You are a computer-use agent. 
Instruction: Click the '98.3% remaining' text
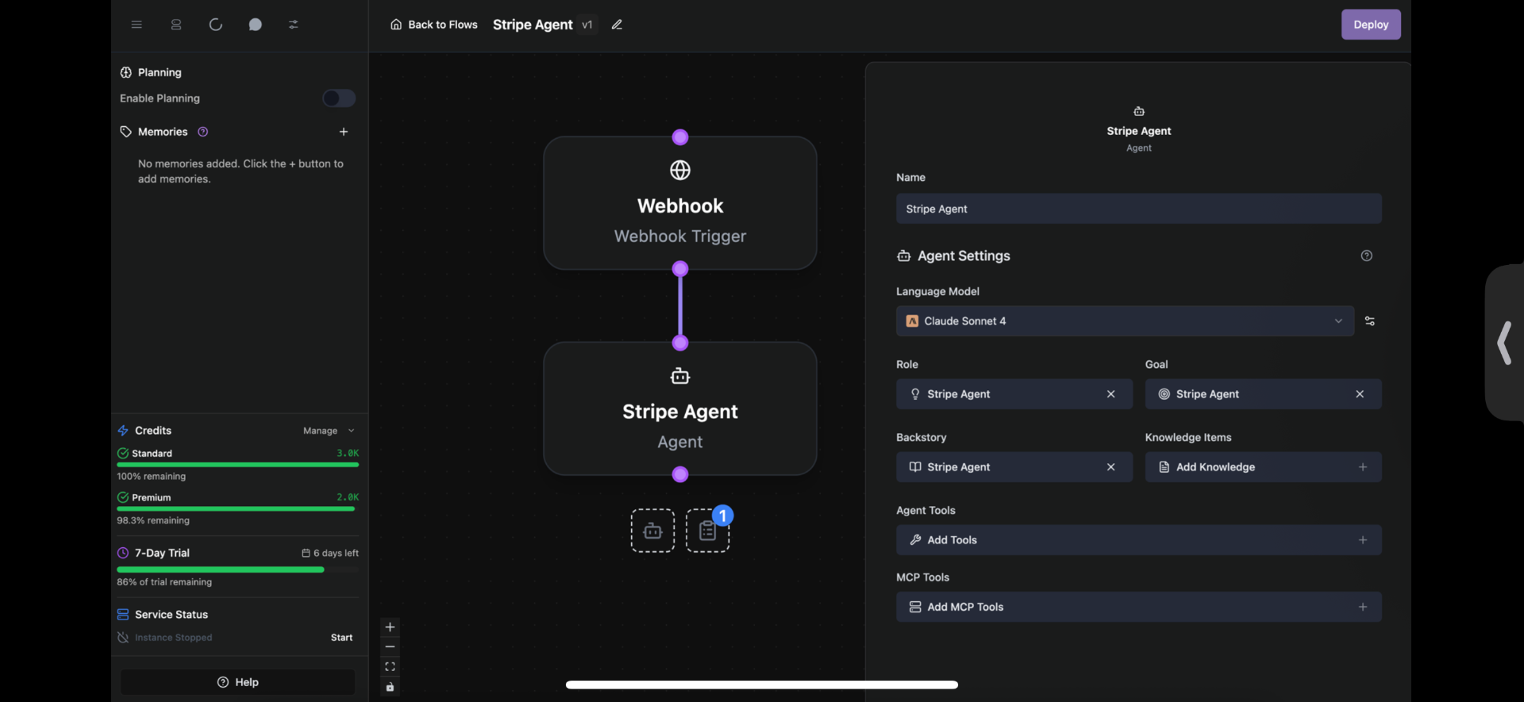point(153,520)
